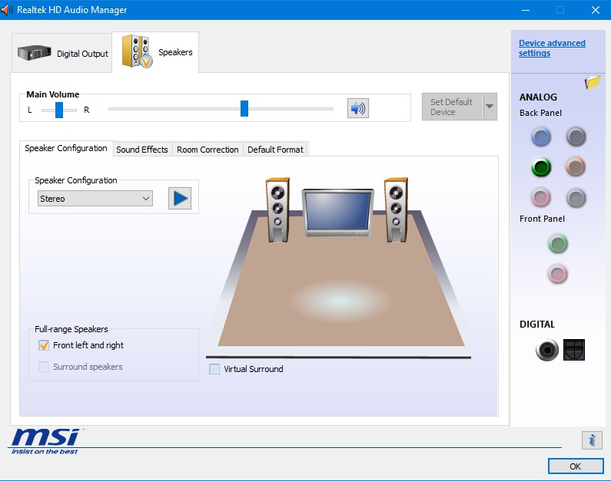The width and height of the screenshot is (611, 481).
Task: Toggle Surround speakers checkbox
Action: pos(44,367)
